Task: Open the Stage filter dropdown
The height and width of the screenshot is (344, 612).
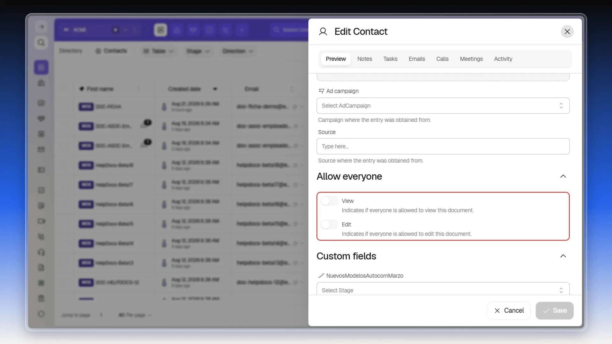Action: point(198,51)
